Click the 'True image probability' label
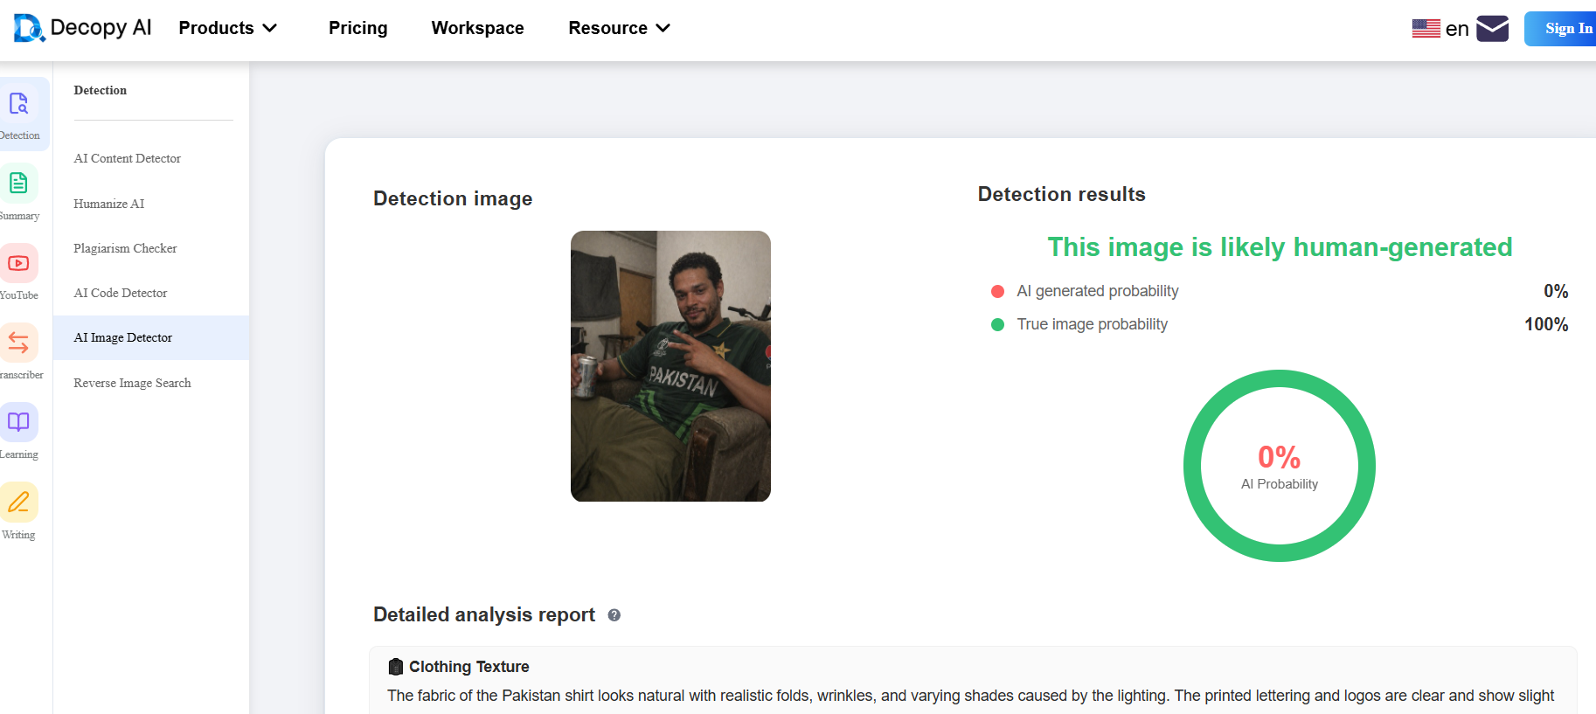This screenshot has height=714, width=1596. point(1093,324)
